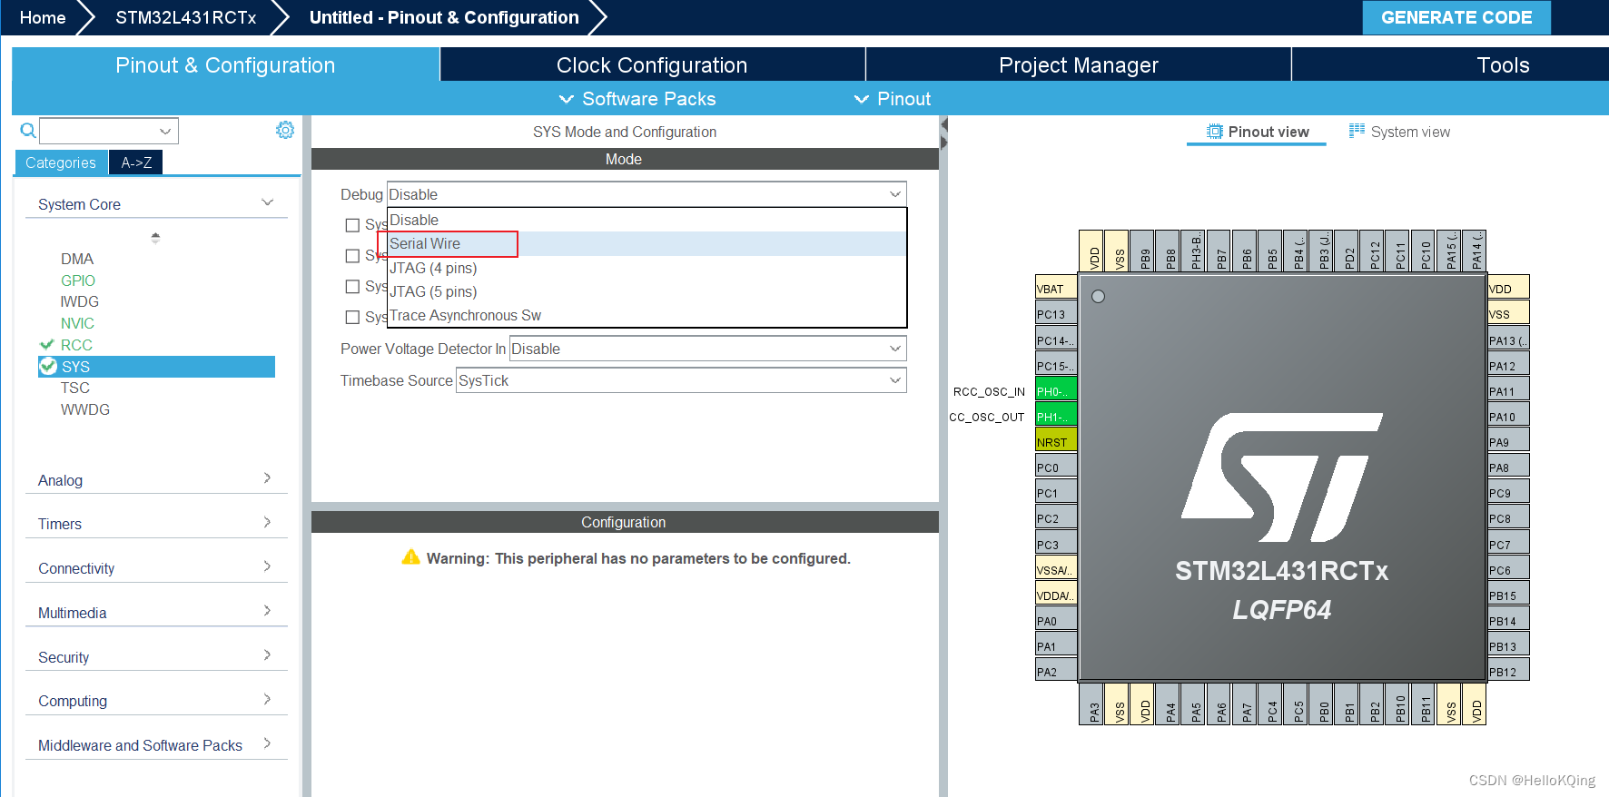Screen dimensions: 1609x797
Task: Click the green check mark beside RCC
Action: [x=47, y=345]
